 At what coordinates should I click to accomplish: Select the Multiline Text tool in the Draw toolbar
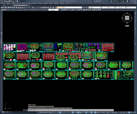click(x=1, y=46)
